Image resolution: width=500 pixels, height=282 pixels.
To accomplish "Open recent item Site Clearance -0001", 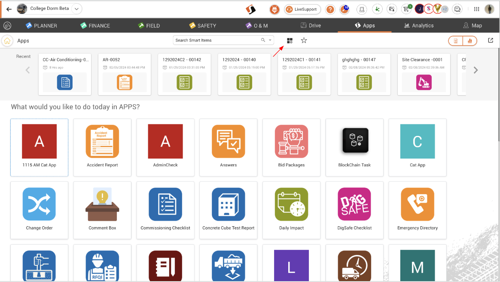I will (x=424, y=75).
